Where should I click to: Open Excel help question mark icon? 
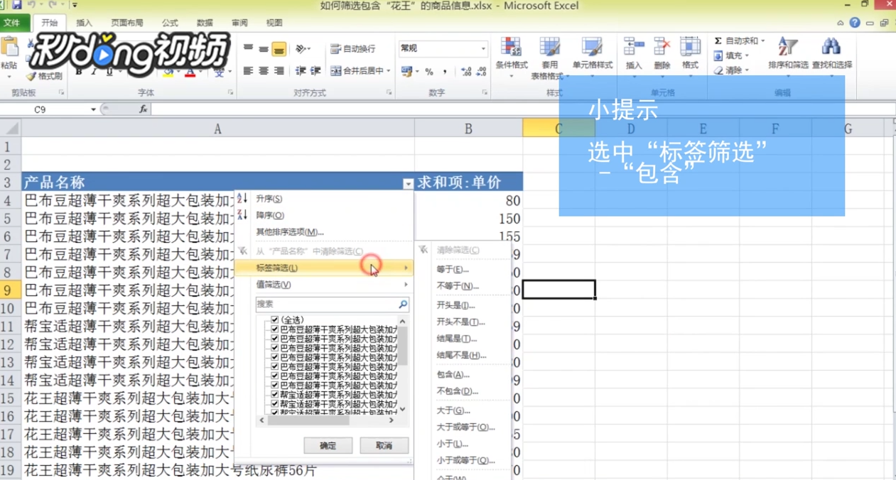(855, 23)
